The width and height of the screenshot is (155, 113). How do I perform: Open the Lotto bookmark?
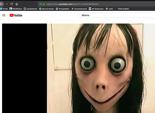point(109,9)
